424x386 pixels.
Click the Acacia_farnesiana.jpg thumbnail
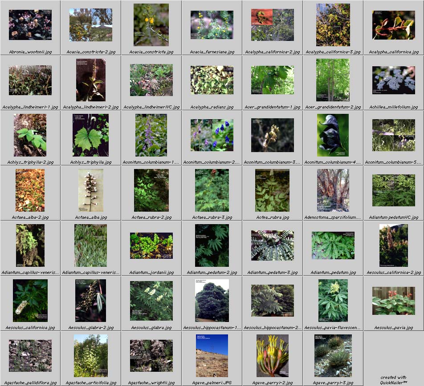coord(212,25)
